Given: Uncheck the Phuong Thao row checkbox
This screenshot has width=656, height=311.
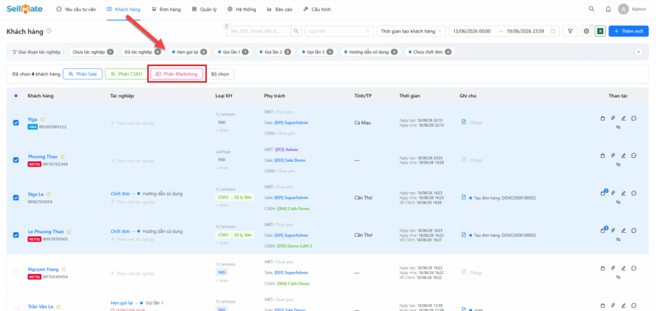Looking at the screenshot, I should 16,160.
